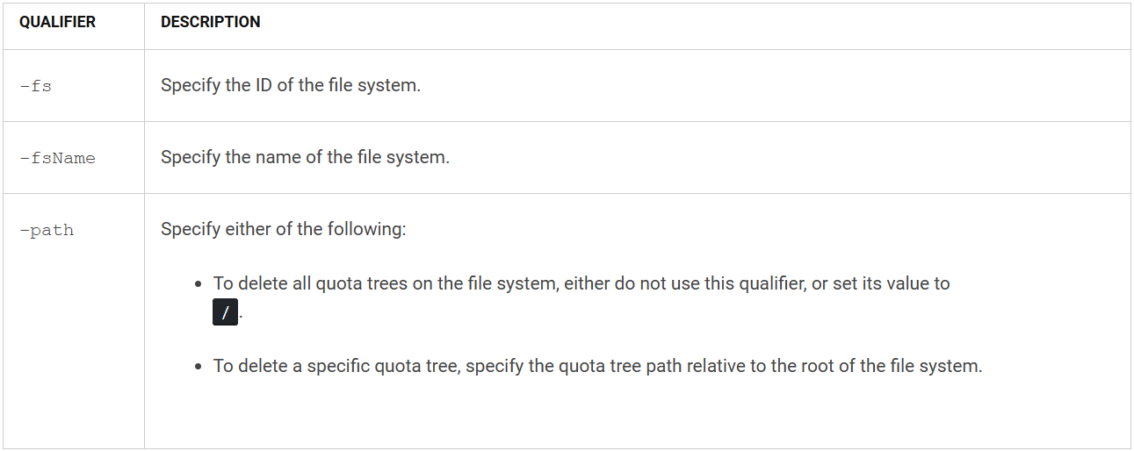The height and width of the screenshot is (451, 1134).
Task: Select the -fs qualifier code text
Action: (x=35, y=87)
